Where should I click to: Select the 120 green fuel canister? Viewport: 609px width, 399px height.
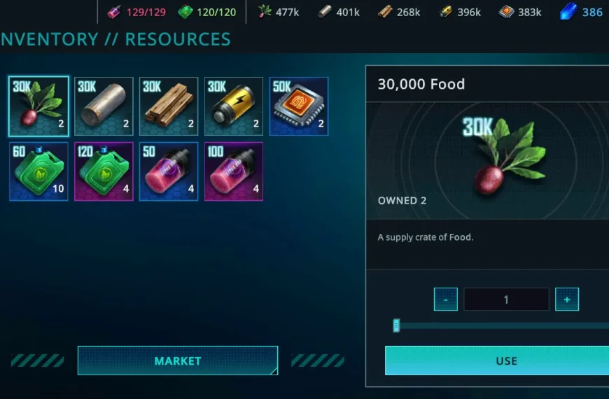click(x=104, y=171)
